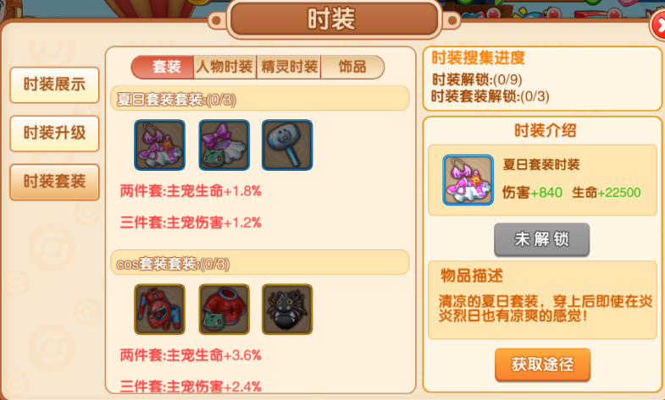
Task: Click the cos套装套装 (0/3) header
Action: (x=259, y=263)
